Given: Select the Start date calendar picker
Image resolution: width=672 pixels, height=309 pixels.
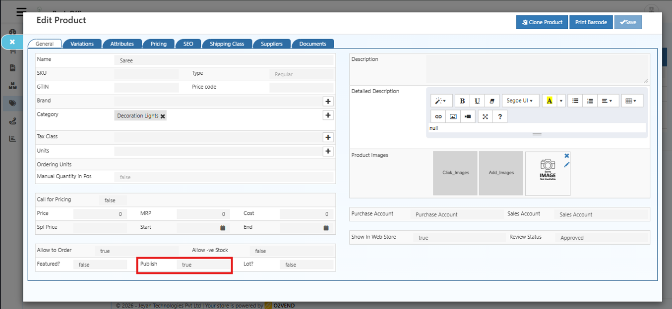Looking at the screenshot, I should (222, 227).
